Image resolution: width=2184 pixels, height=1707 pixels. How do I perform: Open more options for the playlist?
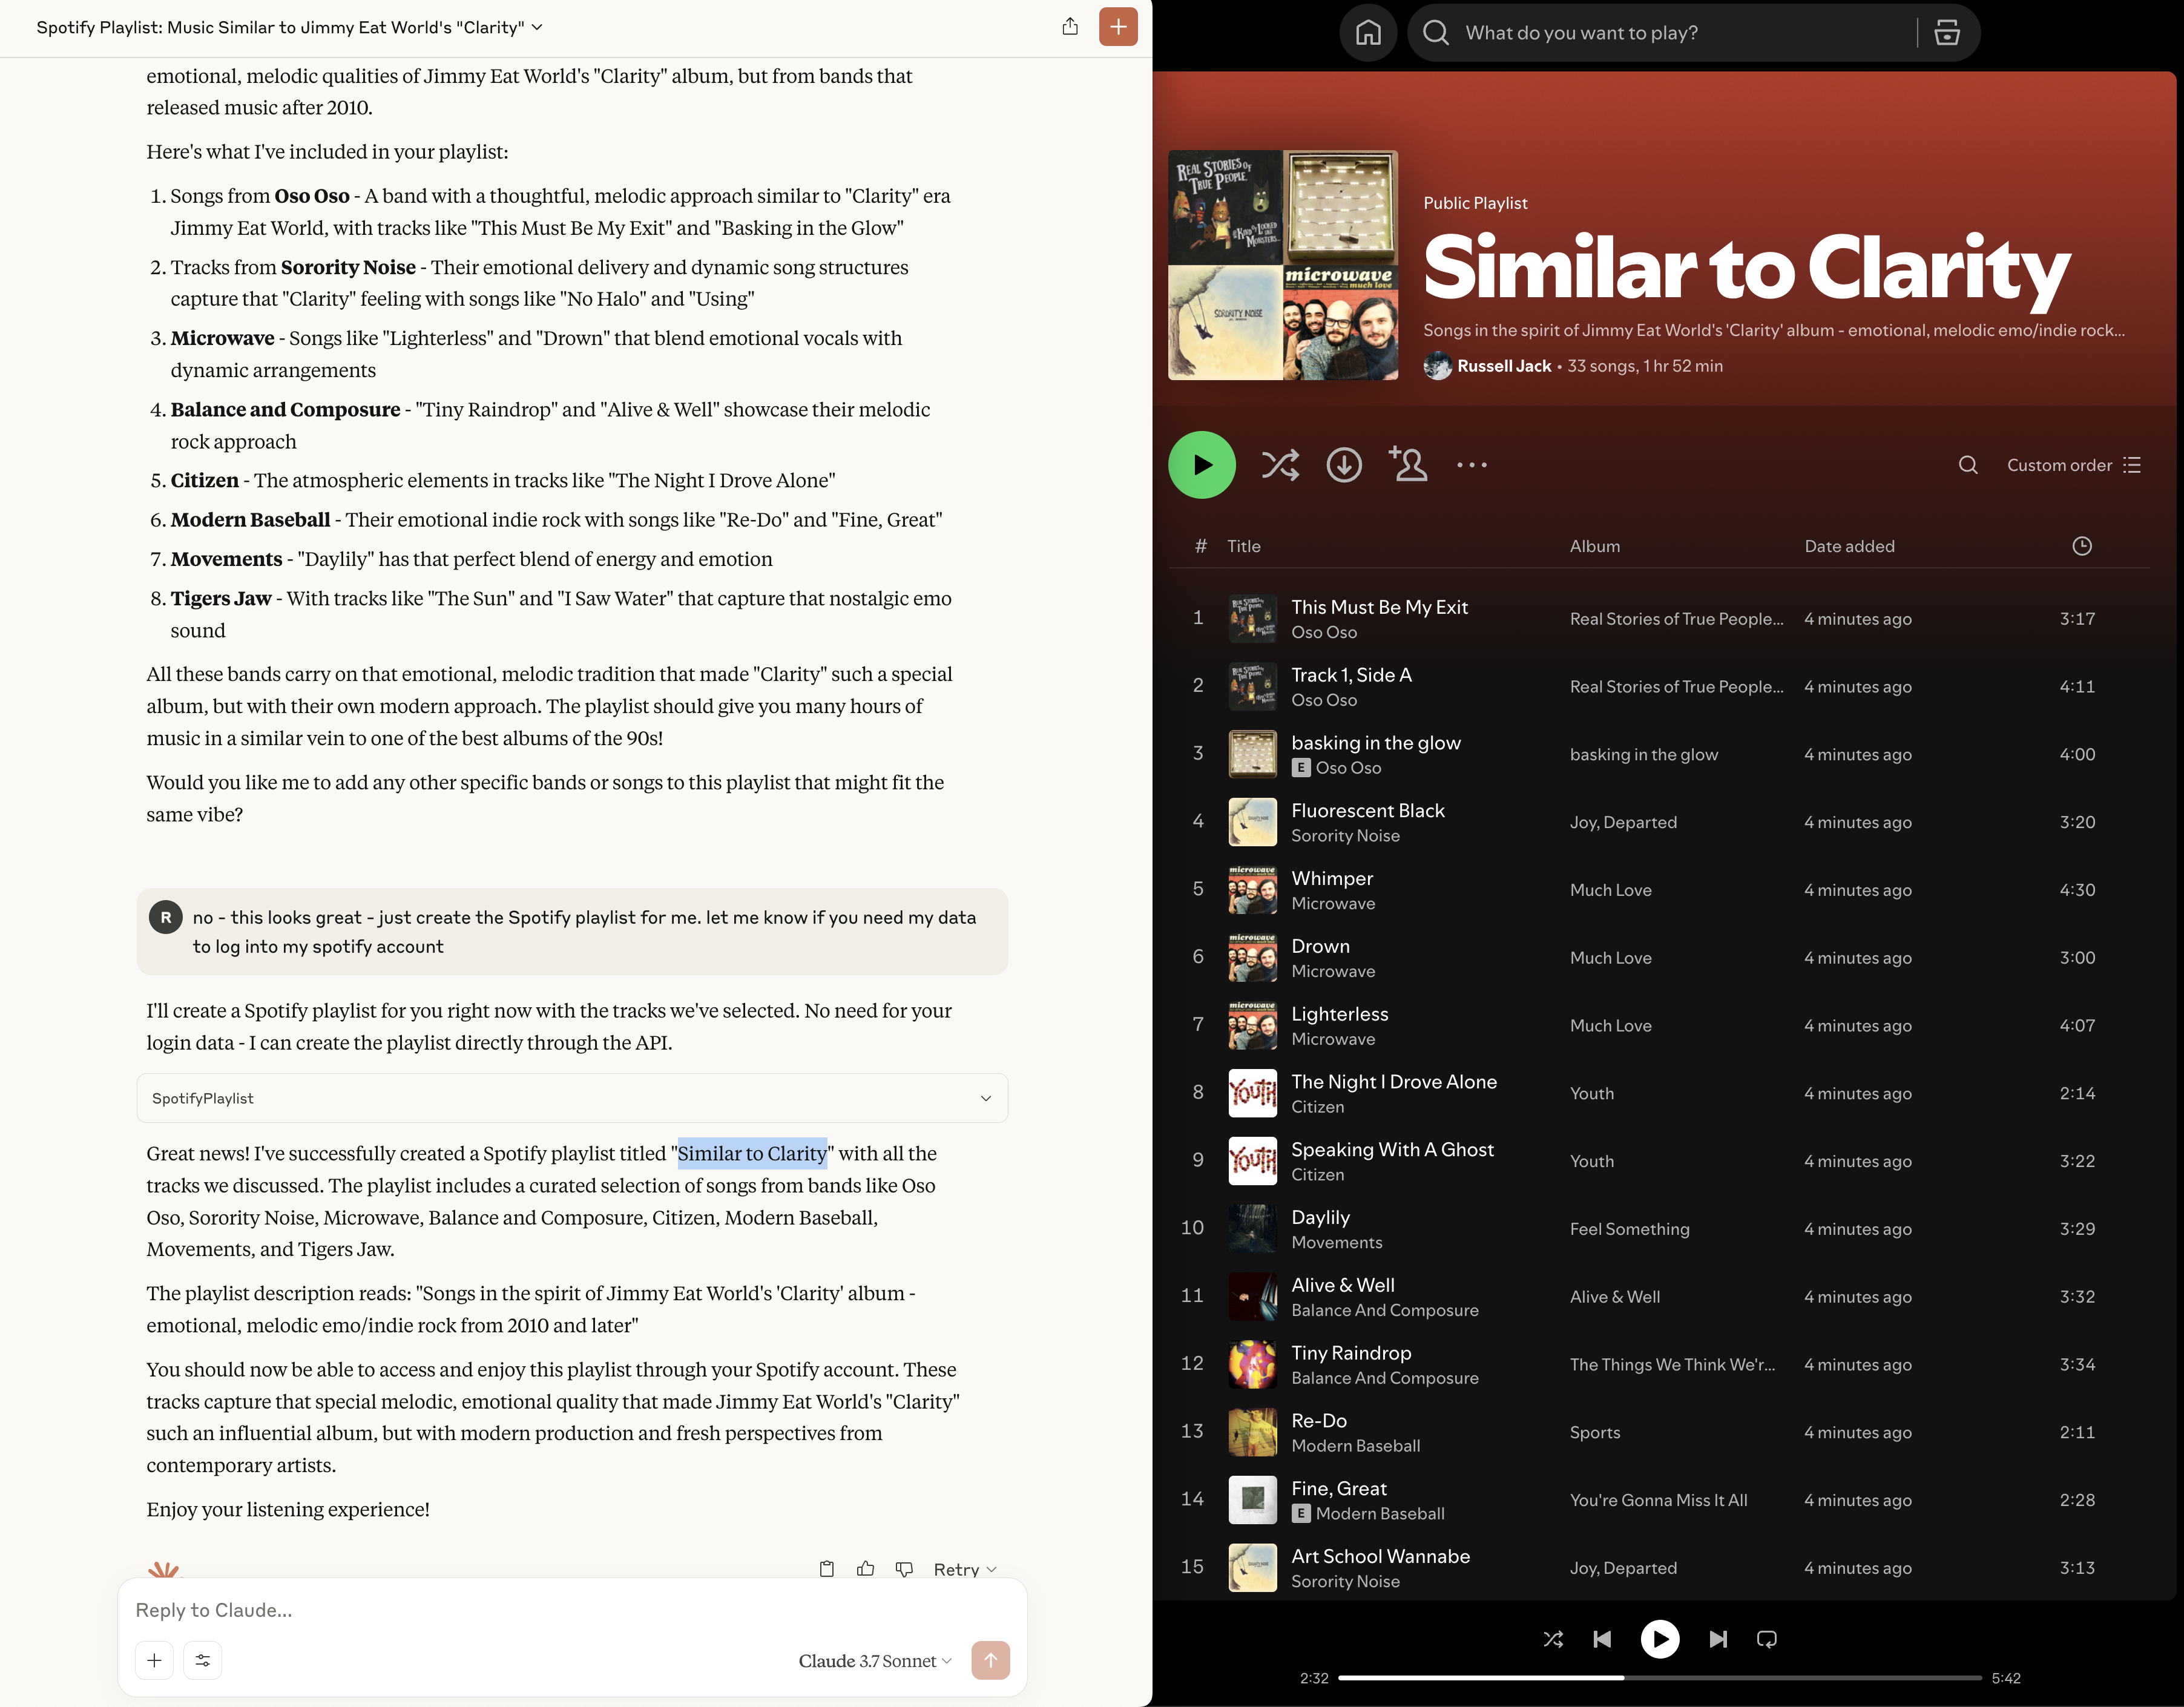pyautogui.click(x=1471, y=465)
